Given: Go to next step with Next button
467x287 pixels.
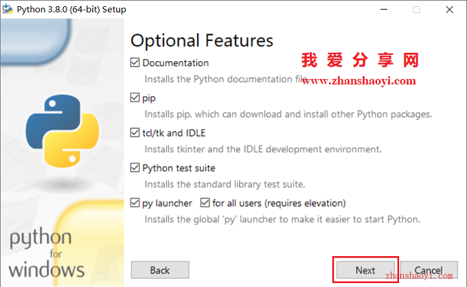Looking at the screenshot, I should pyautogui.click(x=365, y=270).
